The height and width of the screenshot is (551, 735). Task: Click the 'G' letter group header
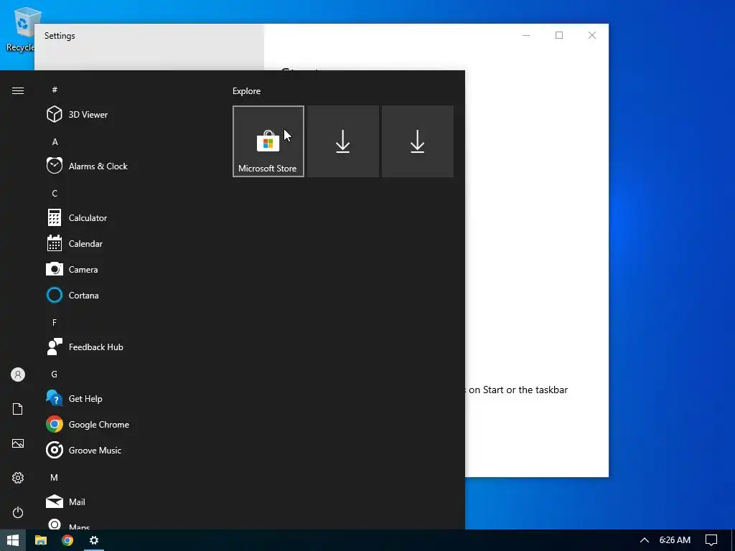click(x=55, y=374)
